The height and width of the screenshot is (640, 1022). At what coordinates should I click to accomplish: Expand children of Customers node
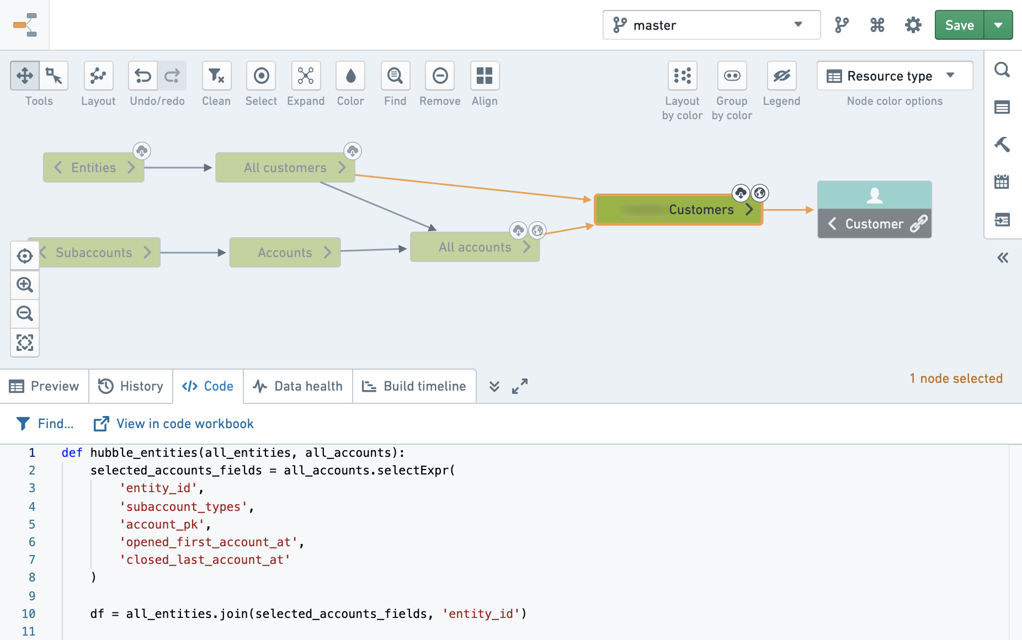(749, 210)
